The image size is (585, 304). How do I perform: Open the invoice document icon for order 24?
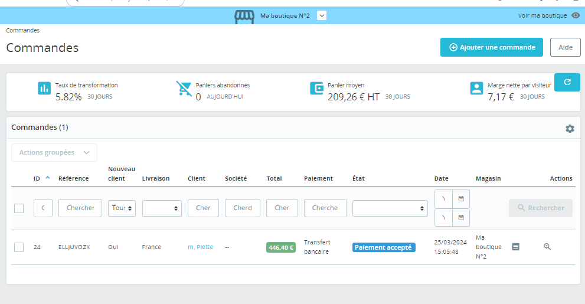(x=515, y=247)
